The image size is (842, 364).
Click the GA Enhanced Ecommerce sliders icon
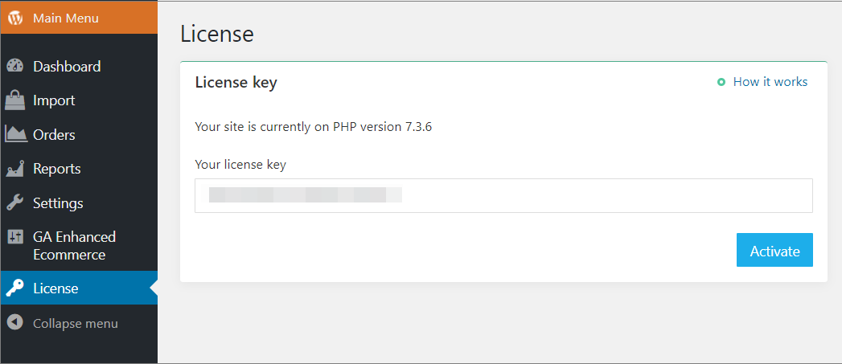(x=15, y=237)
